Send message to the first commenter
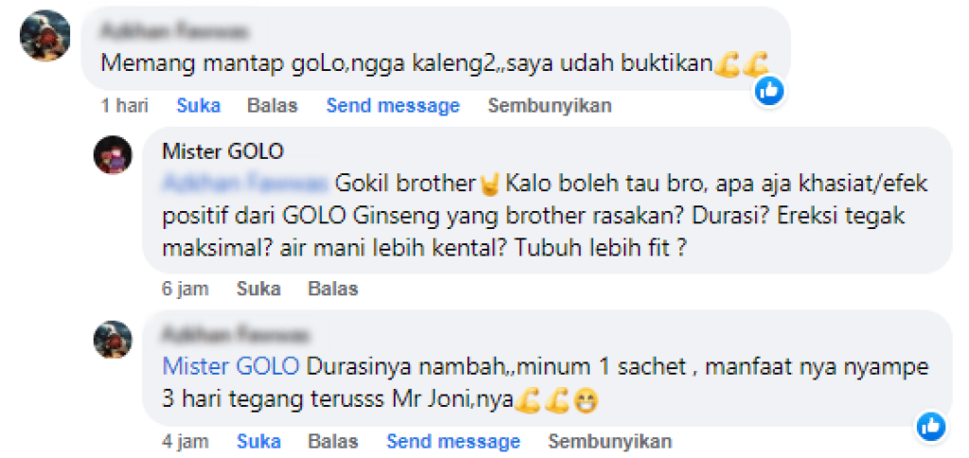This screenshot has width=969, height=458. [x=393, y=106]
